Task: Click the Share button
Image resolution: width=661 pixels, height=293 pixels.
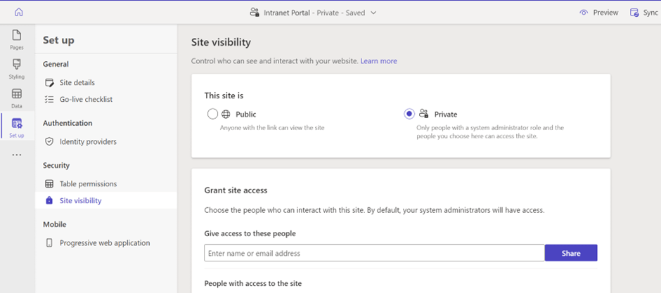Action: (570, 253)
